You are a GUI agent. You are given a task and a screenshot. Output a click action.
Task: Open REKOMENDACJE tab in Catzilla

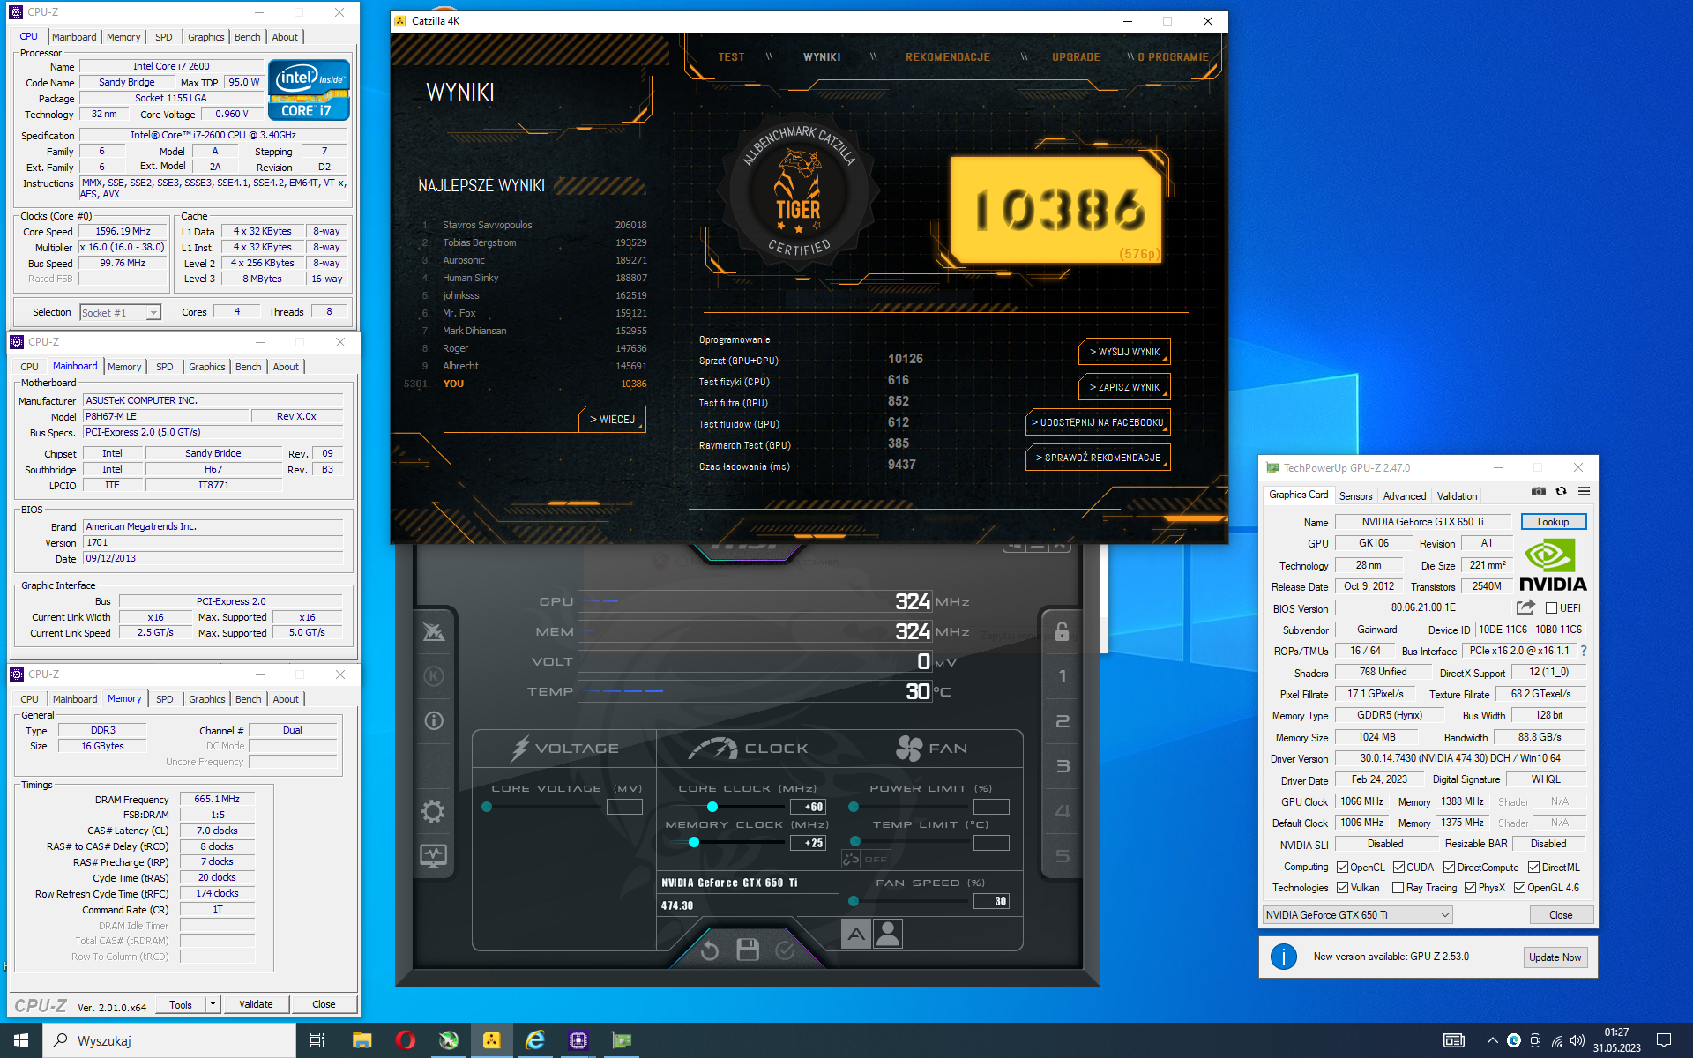pos(948,57)
